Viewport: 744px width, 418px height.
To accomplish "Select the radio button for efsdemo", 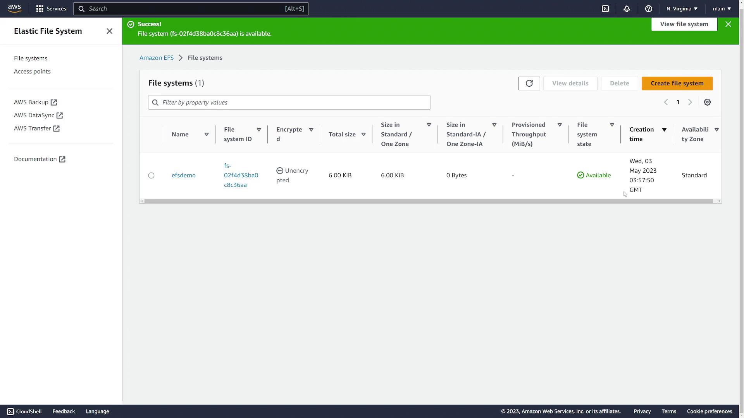I will (151, 176).
